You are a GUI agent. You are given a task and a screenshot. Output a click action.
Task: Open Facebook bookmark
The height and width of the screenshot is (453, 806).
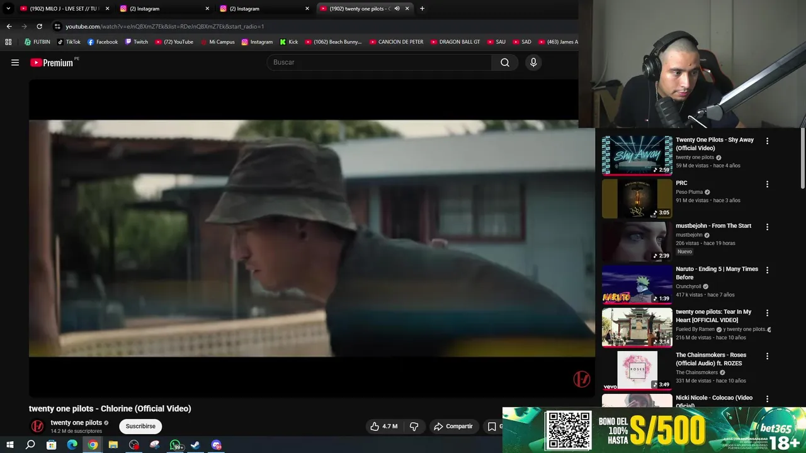pyautogui.click(x=103, y=42)
